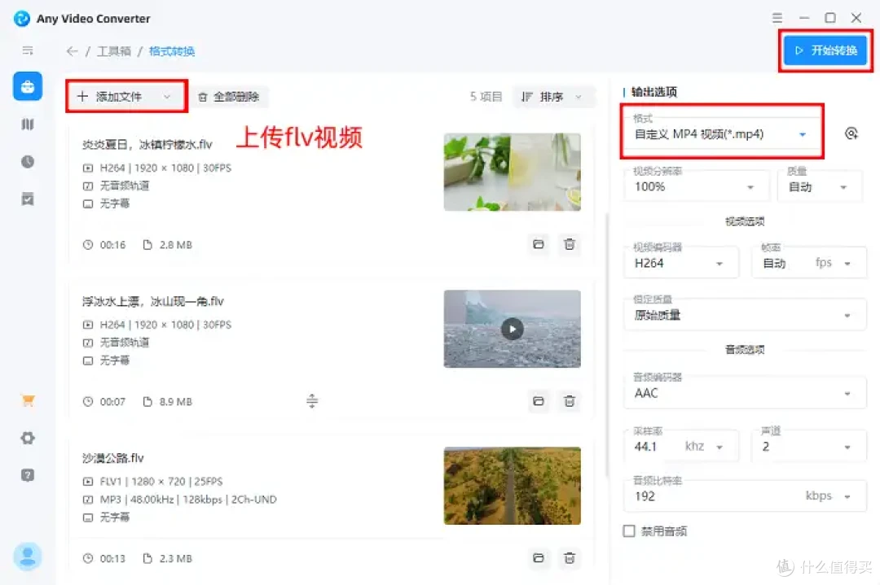Open the hamburger menu in title bar
The height and width of the screenshot is (585, 880).
pyautogui.click(x=777, y=18)
